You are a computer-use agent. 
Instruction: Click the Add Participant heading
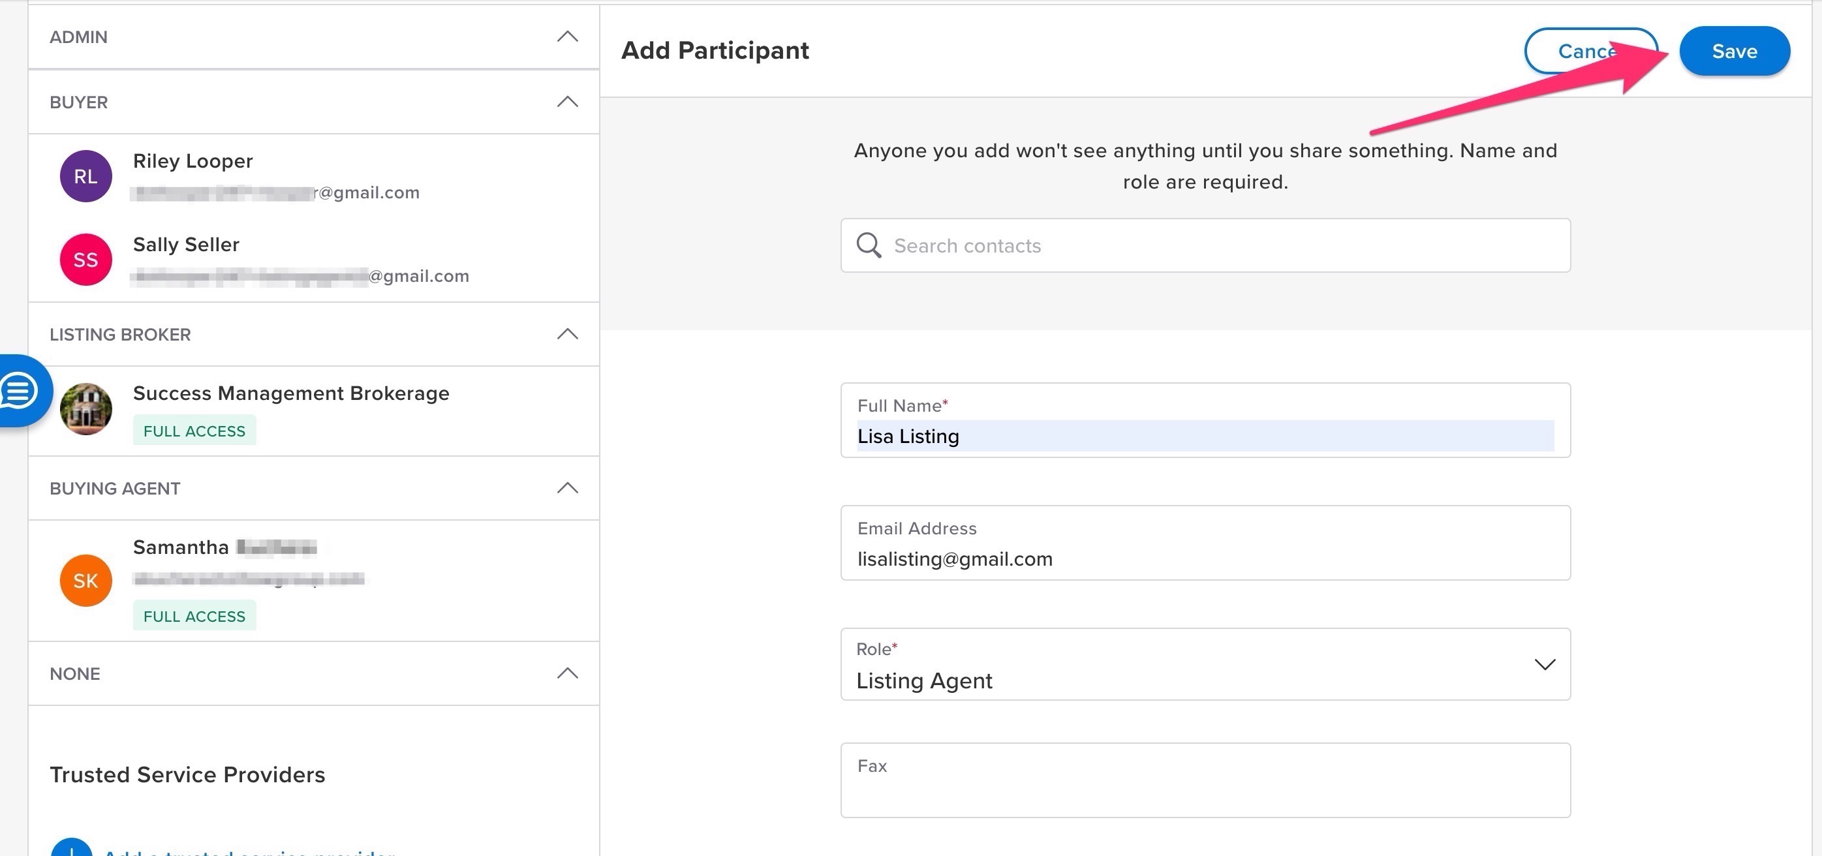(715, 51)
